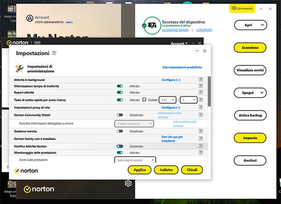Click LIVEUPDATE link
The width and height of the screenshot is (281, 204).
(204, 30)
